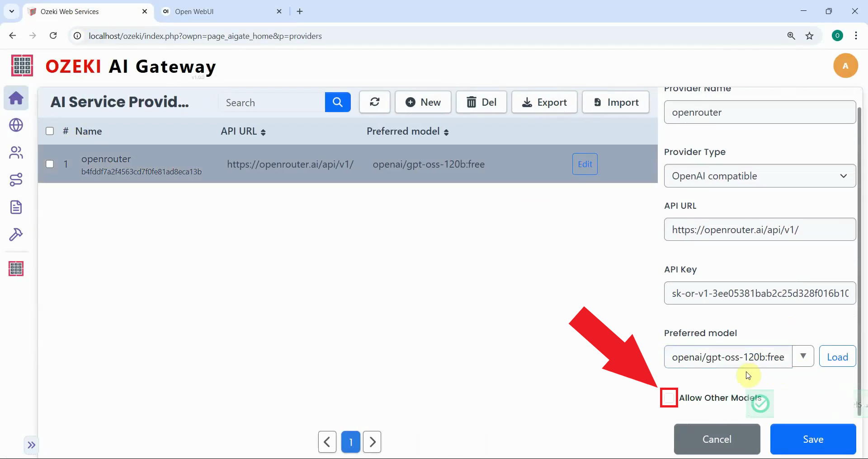Click the refresh icon next to search
The image size is (868, 459).
click(x=374, y=102)
